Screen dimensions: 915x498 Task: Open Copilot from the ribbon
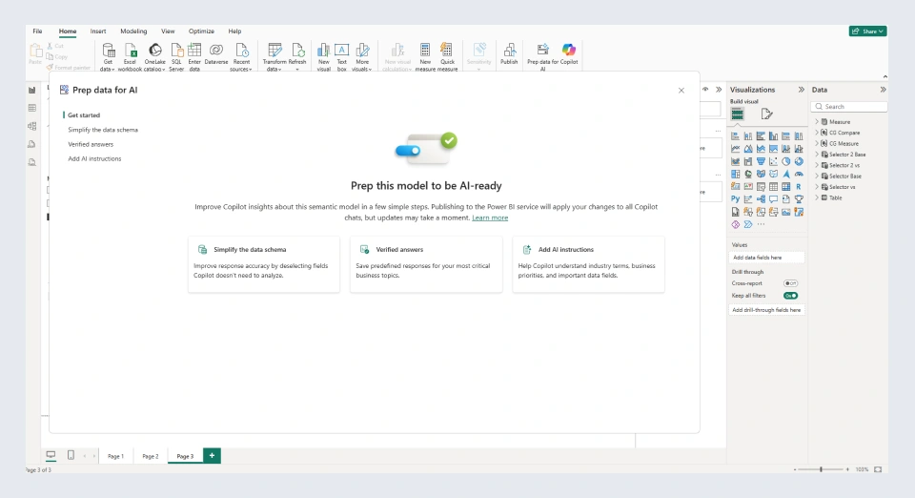point(569,51)
